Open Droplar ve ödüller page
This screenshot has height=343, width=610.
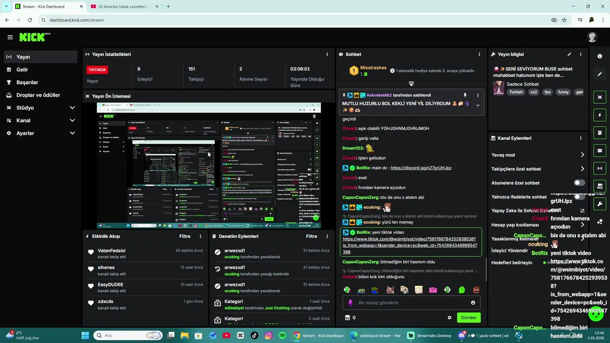click(41, 95)
